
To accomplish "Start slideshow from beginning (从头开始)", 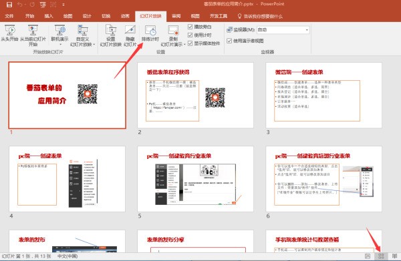I will coord(9,33).
